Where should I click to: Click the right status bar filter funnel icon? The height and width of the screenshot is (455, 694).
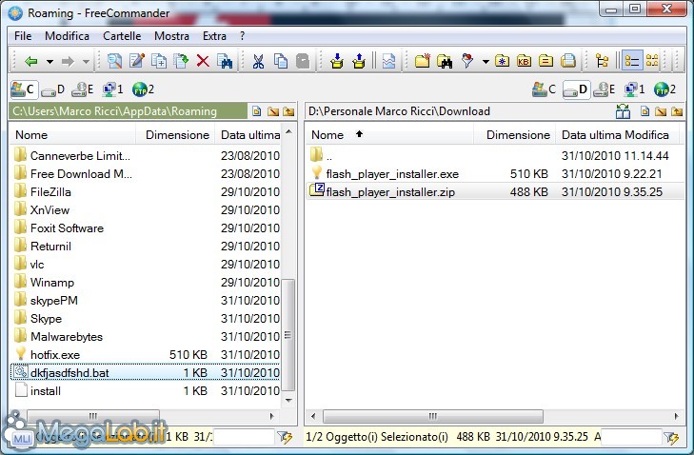pos(672,438)
